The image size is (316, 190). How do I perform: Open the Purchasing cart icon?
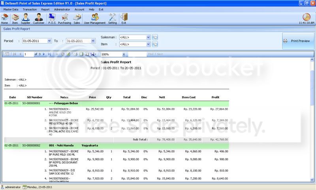point(64,19)
